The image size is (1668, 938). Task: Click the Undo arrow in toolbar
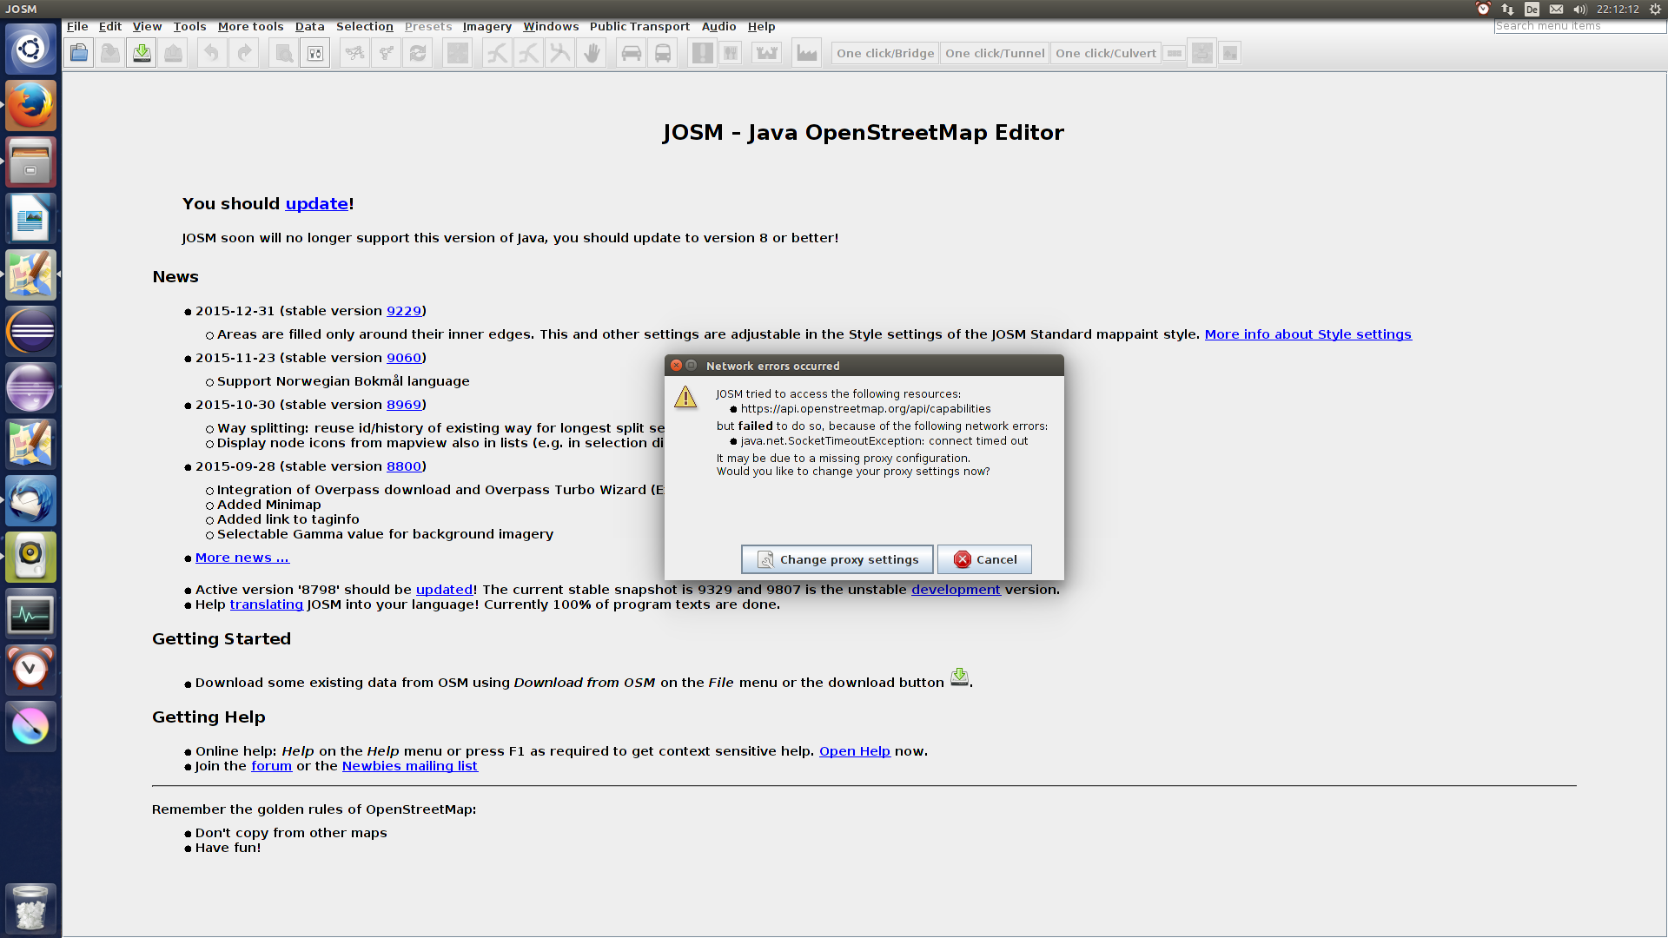tap(211, 53)
